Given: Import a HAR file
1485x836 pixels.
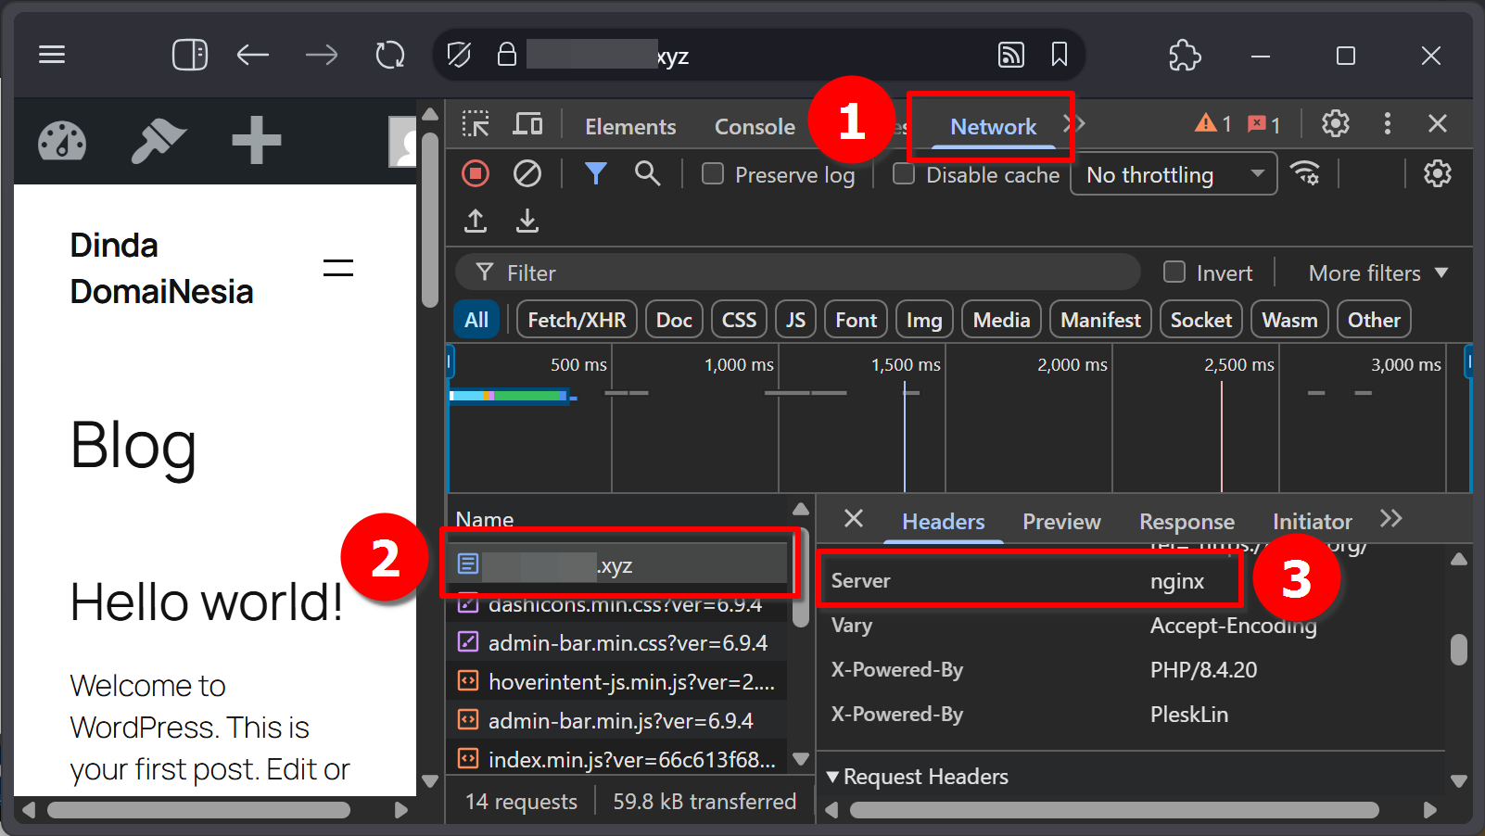Looking at the screenshot, I should pyautogui.click(x=476, y=221).
